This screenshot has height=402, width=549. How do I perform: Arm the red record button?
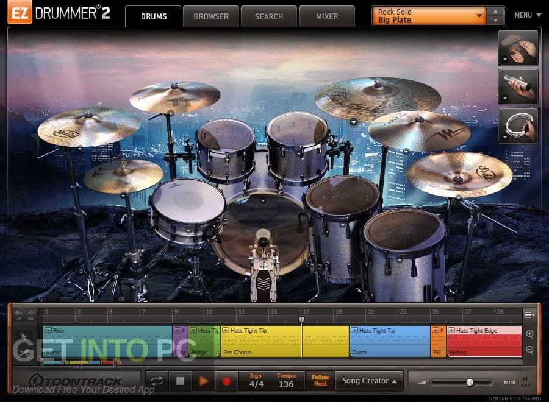[x=226, y=381]
